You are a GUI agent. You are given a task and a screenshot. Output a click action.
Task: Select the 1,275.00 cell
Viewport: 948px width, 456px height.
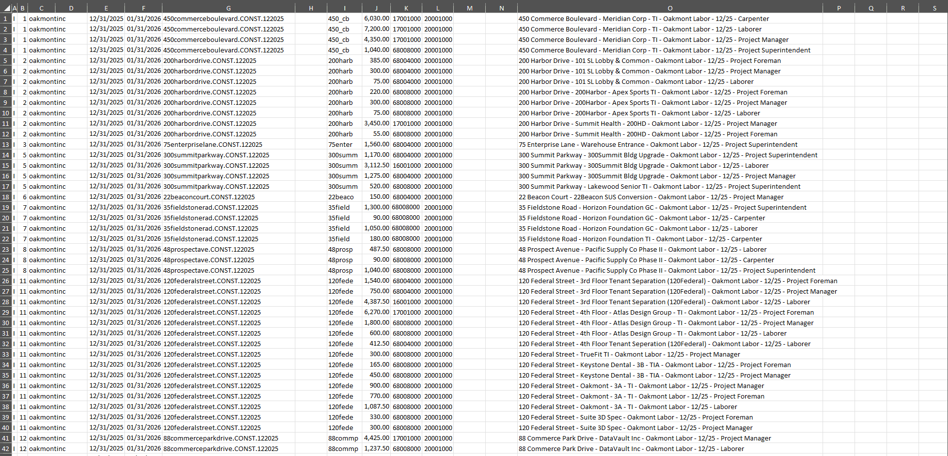(376, 176)
